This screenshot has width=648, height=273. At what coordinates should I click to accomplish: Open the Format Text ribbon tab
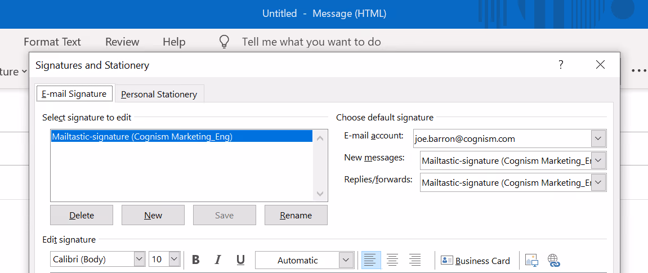pos(52,42)
